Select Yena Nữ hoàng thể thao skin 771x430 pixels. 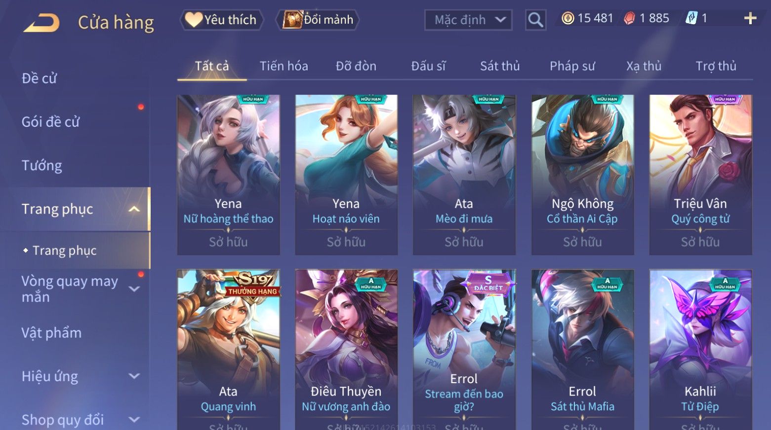point(228,175)
